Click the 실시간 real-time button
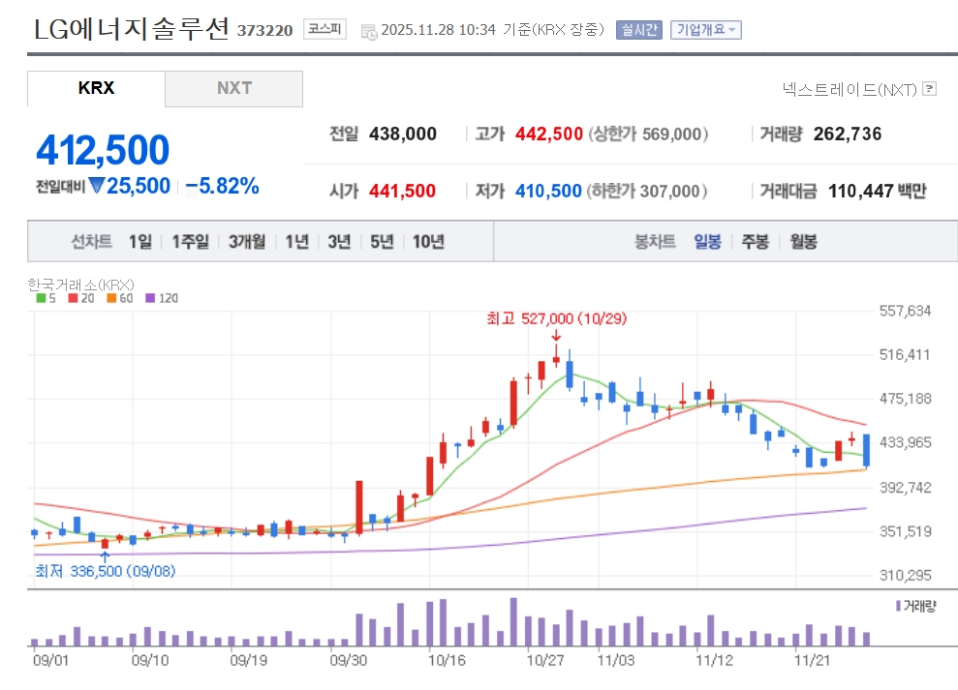The image size is (958, 690). pyautogui.click(x=639, y=30)
